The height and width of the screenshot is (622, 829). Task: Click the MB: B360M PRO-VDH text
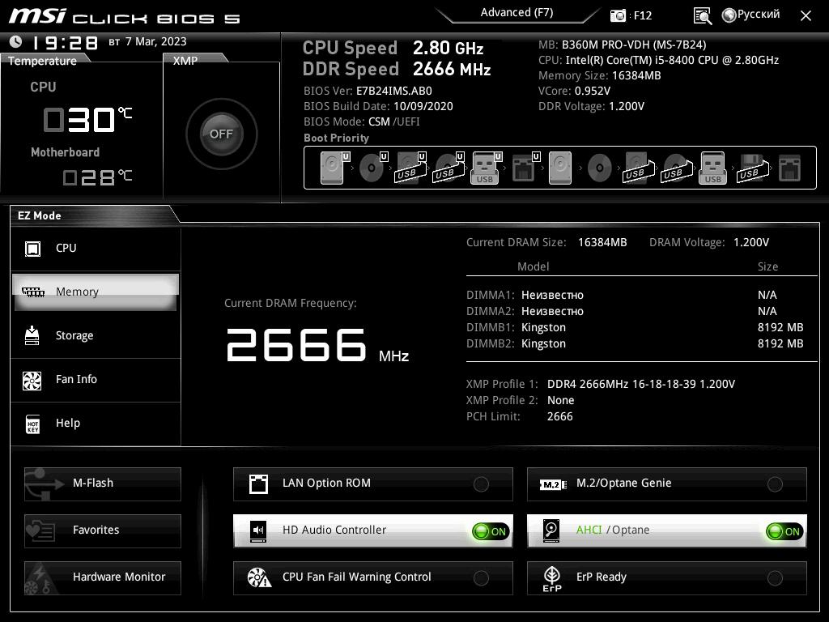pos(623,45)
